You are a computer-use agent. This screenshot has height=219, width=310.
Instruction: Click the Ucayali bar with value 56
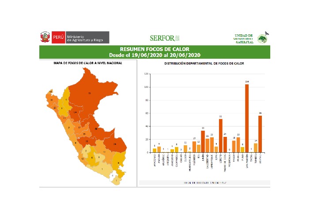[x=260, y=134]
